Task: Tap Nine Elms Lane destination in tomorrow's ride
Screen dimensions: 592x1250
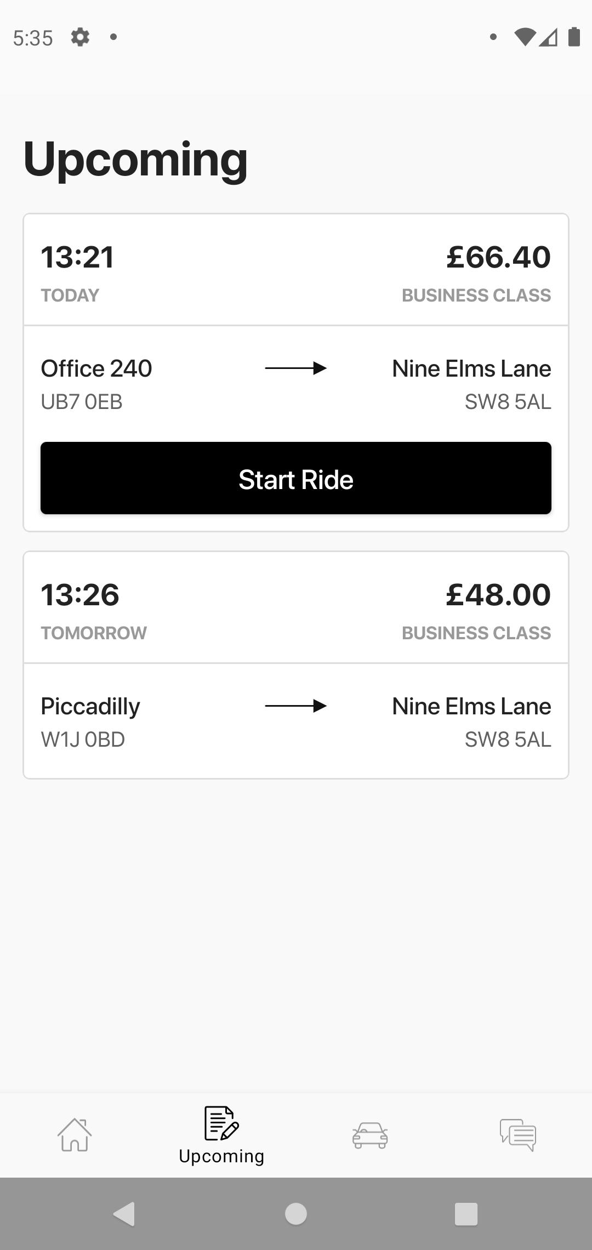Action: [x=471, y=706]
